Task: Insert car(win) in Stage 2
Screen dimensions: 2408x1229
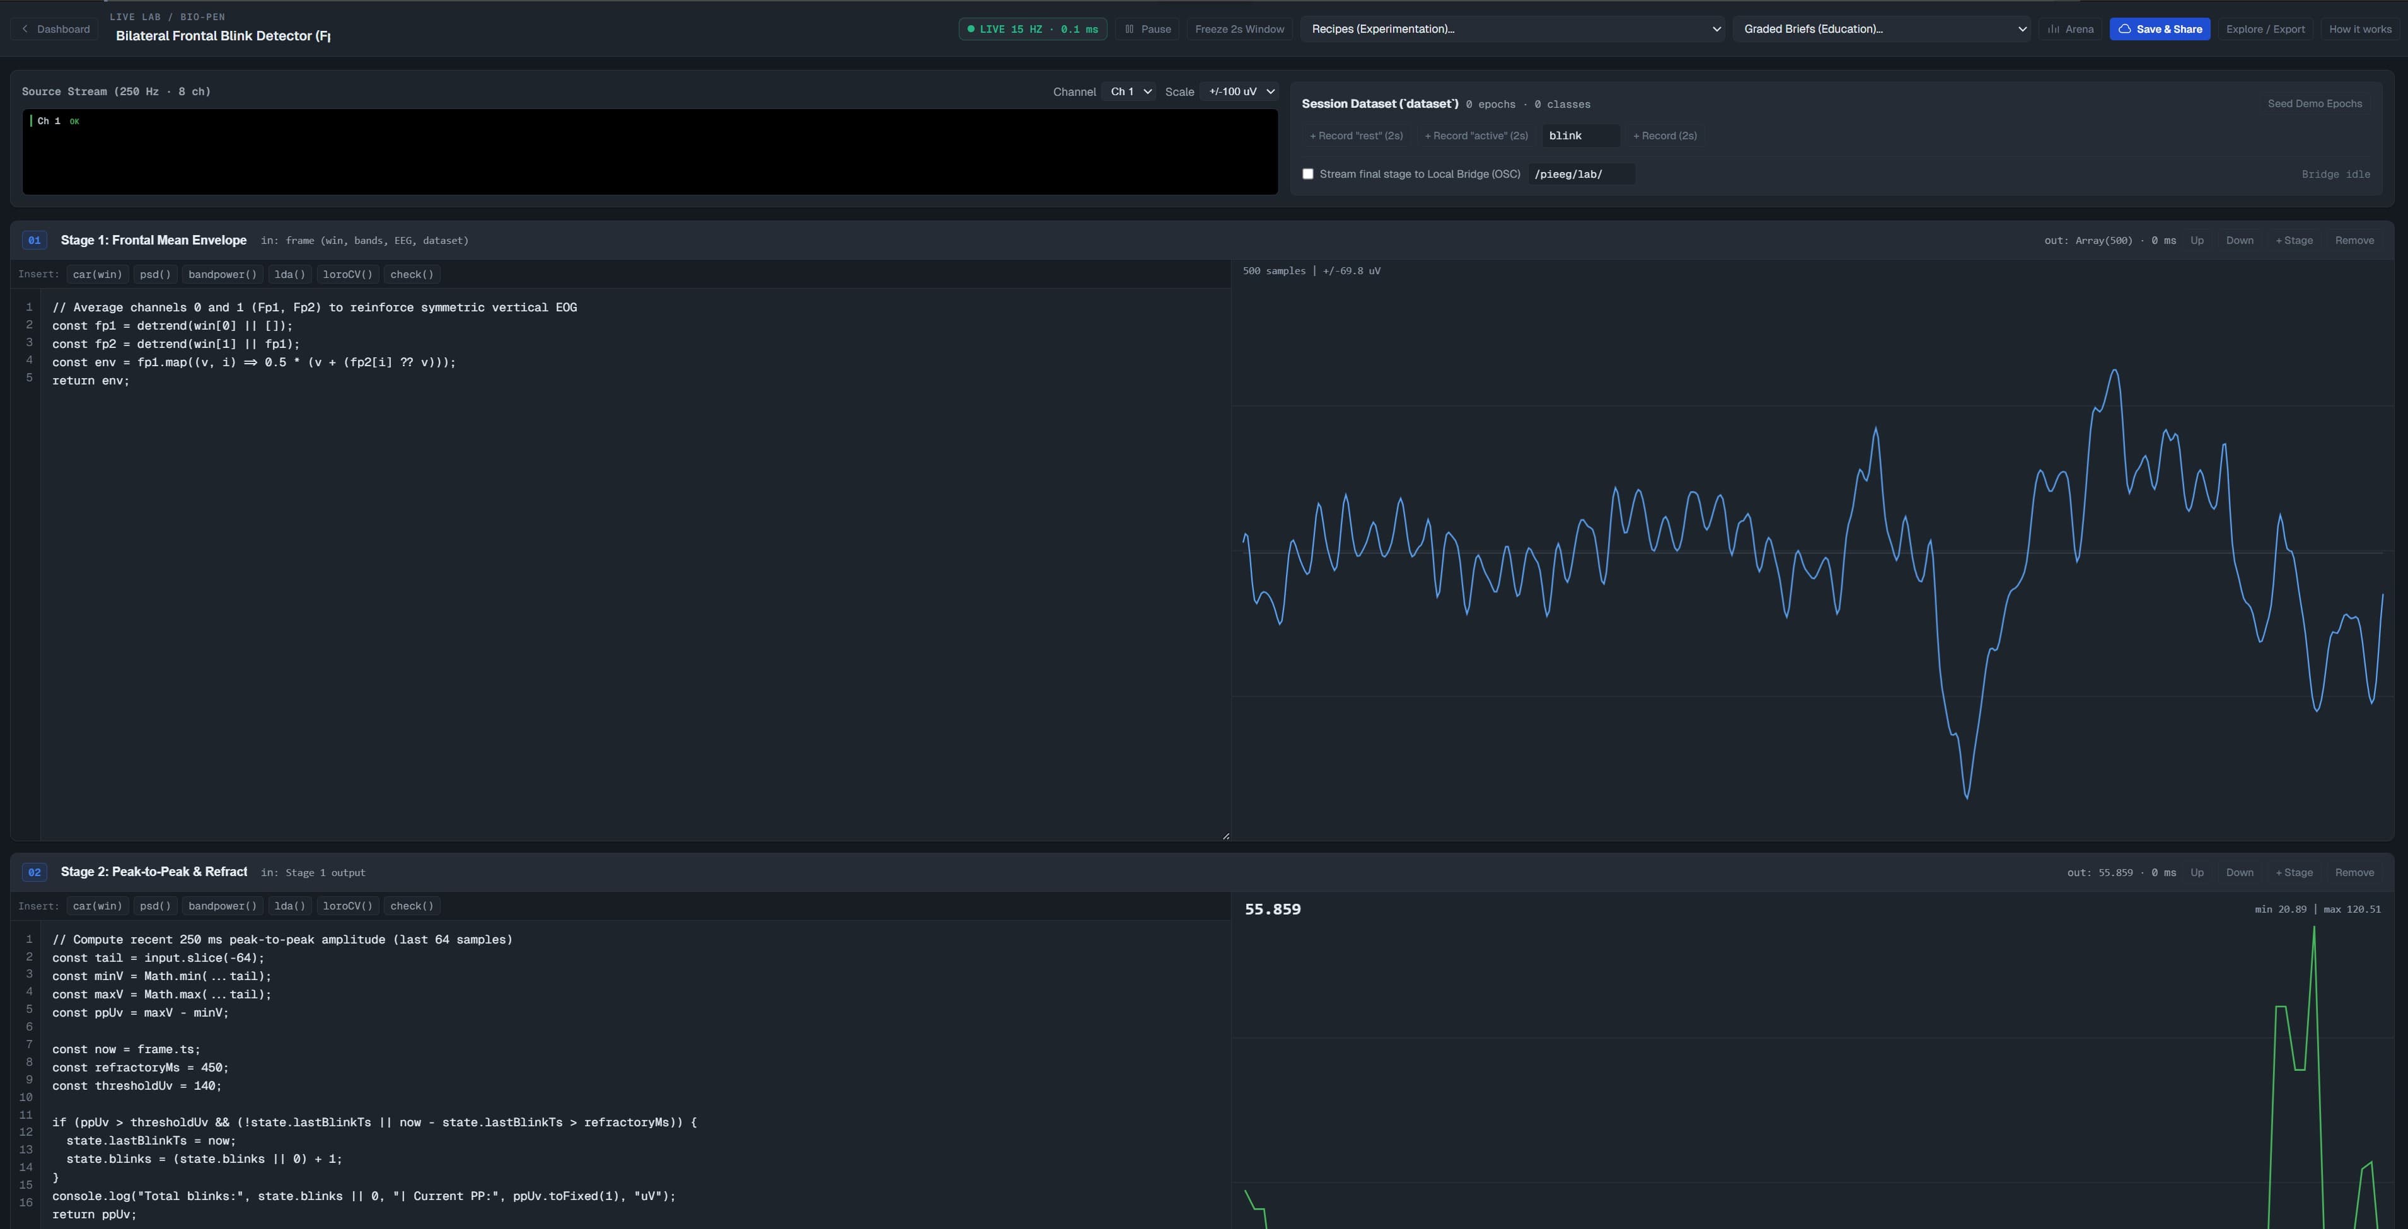Action: click(x=97, y=906)
